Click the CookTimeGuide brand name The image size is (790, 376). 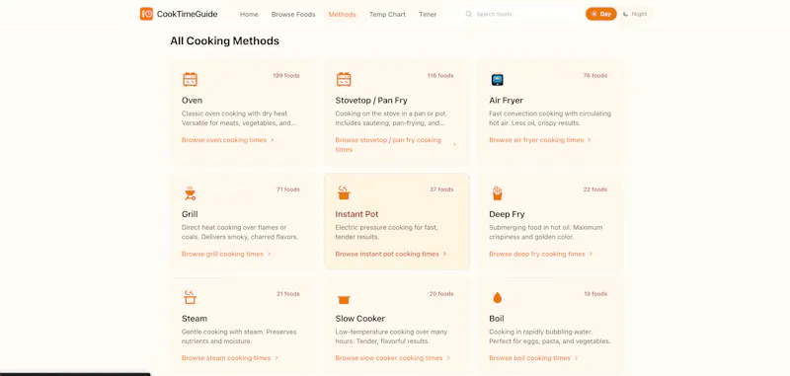click(x=187, y=14)
